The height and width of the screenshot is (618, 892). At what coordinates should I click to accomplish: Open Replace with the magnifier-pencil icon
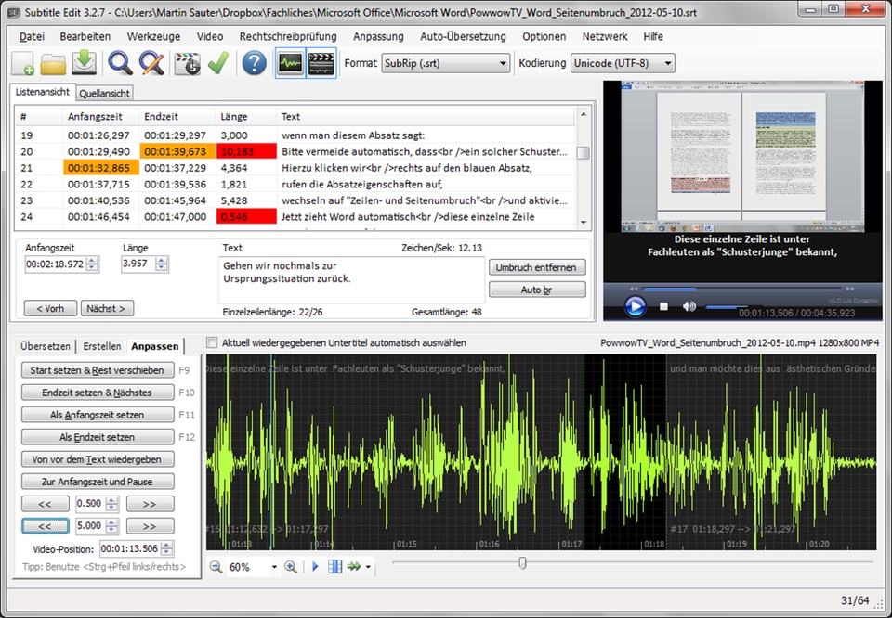151,63
